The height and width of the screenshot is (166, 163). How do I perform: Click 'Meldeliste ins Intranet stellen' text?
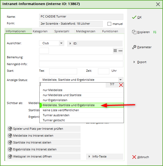pyautogui.click(x=33, y=136)
